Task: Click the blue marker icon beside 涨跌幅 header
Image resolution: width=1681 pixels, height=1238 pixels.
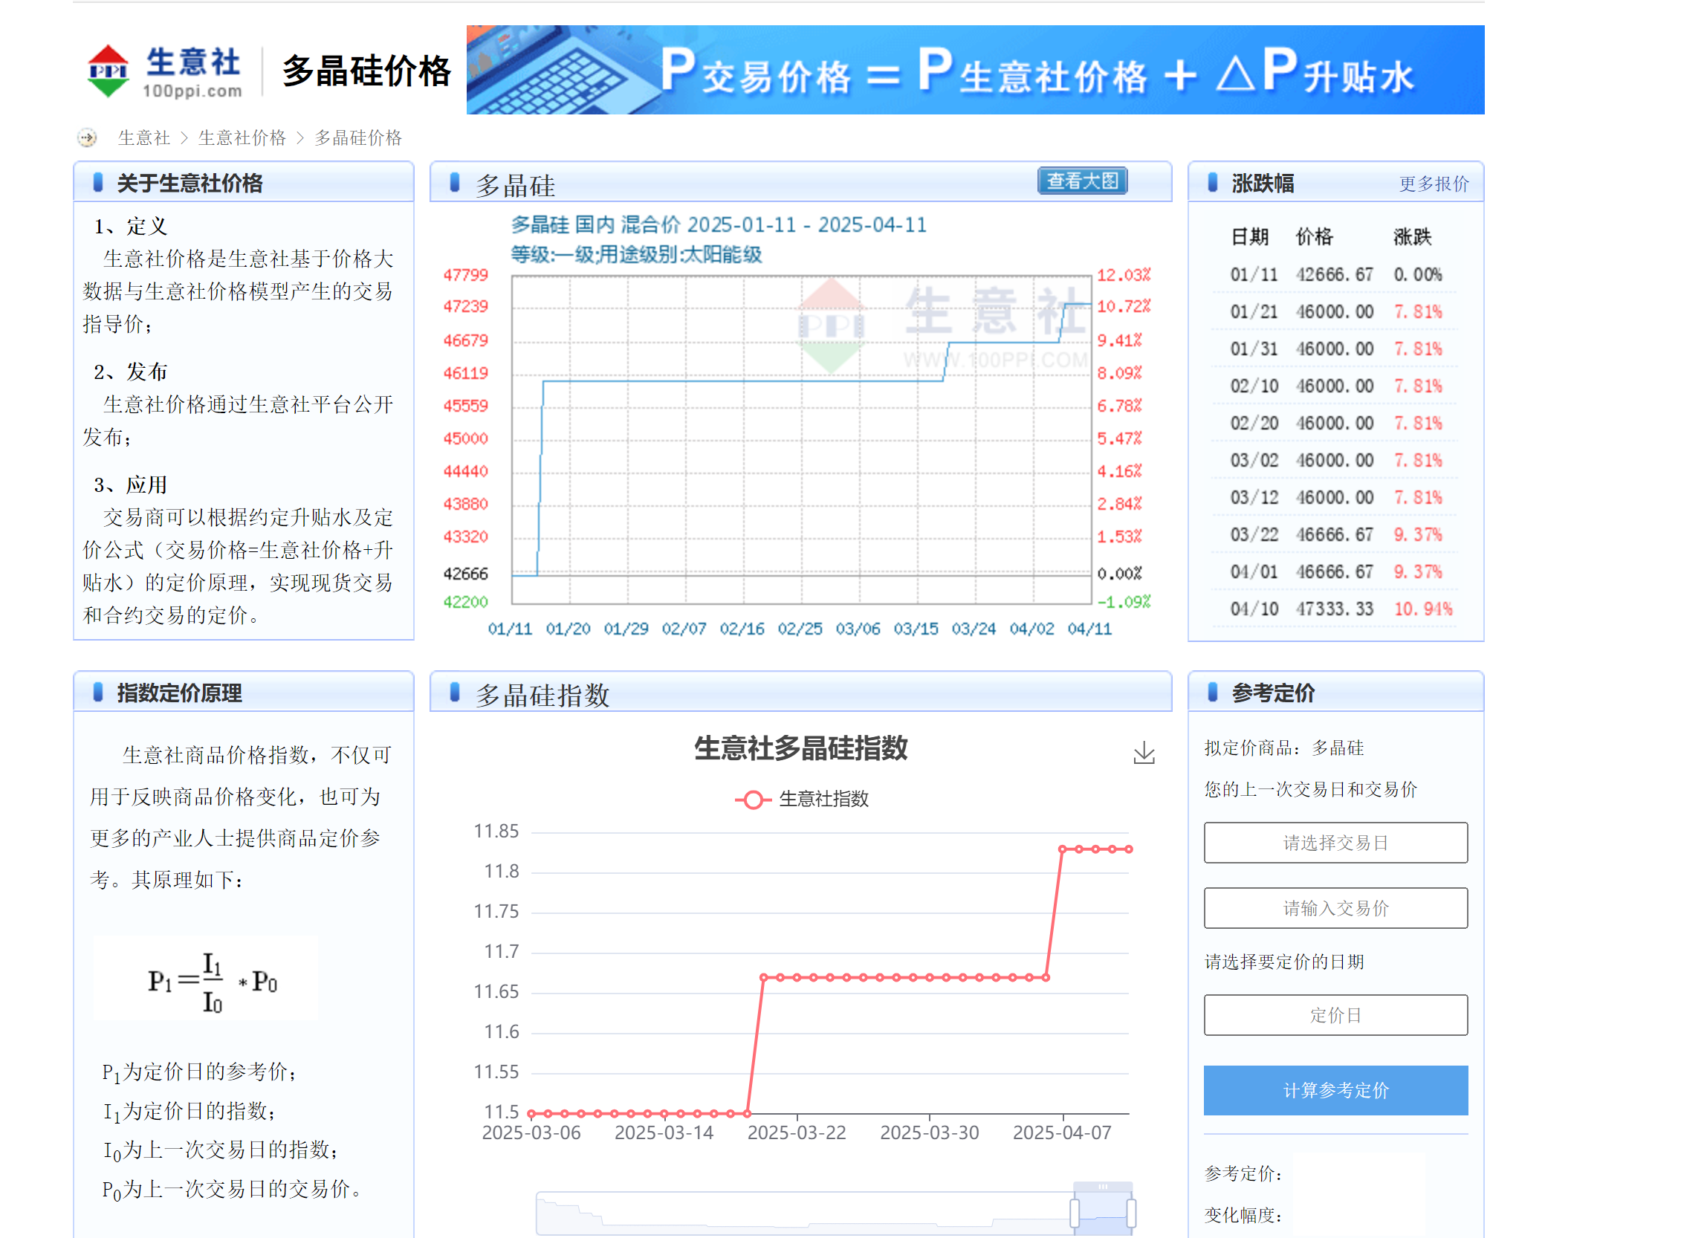Action: pos(1212,182)
